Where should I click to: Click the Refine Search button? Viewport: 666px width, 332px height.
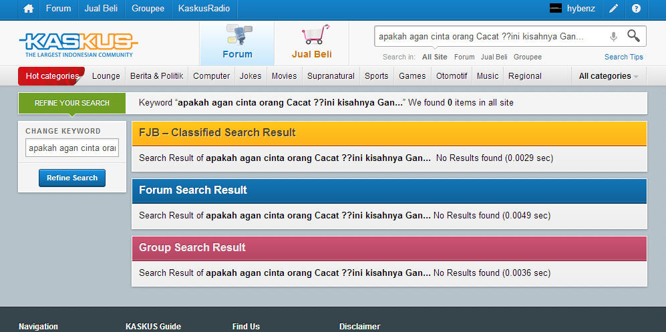(72, 178)
